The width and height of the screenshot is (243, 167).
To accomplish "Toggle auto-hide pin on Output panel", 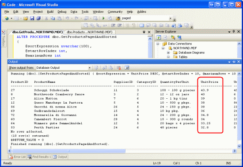I will pyautogui.click(x=234, y=62).
